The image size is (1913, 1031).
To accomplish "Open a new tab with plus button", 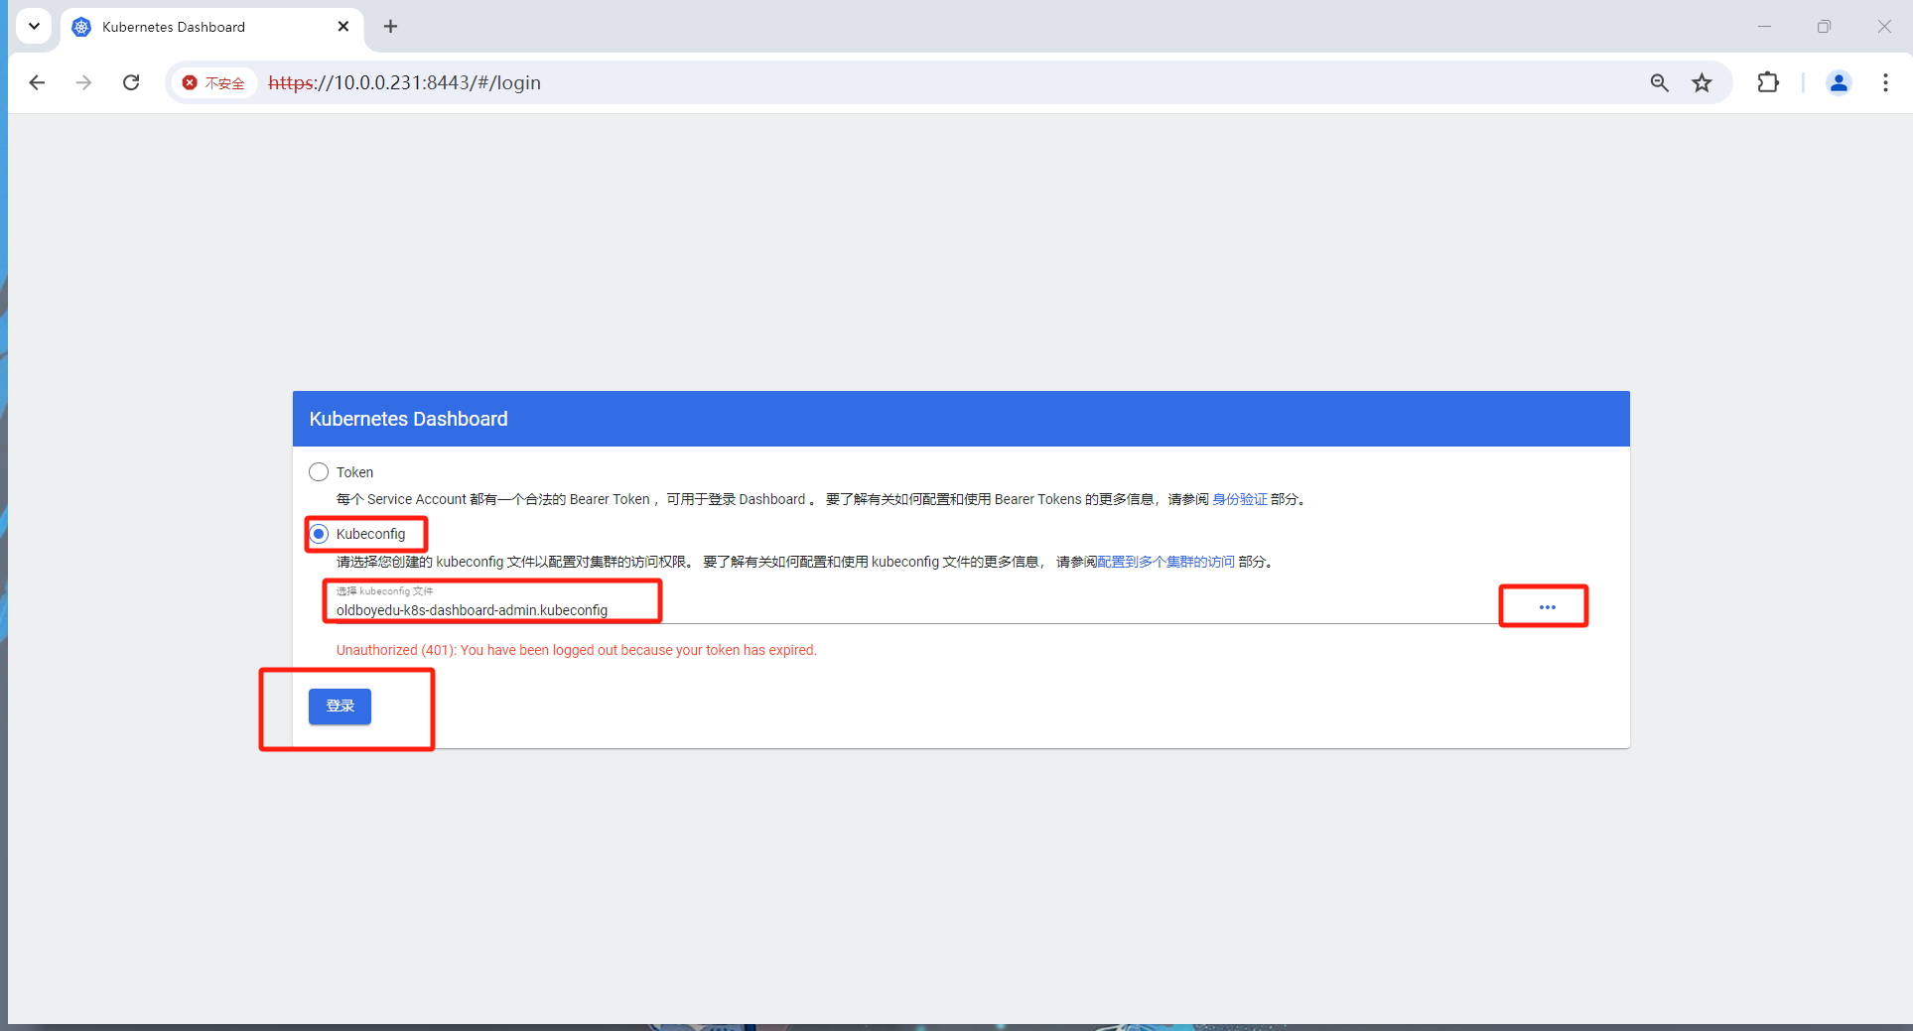I will 390,27.
